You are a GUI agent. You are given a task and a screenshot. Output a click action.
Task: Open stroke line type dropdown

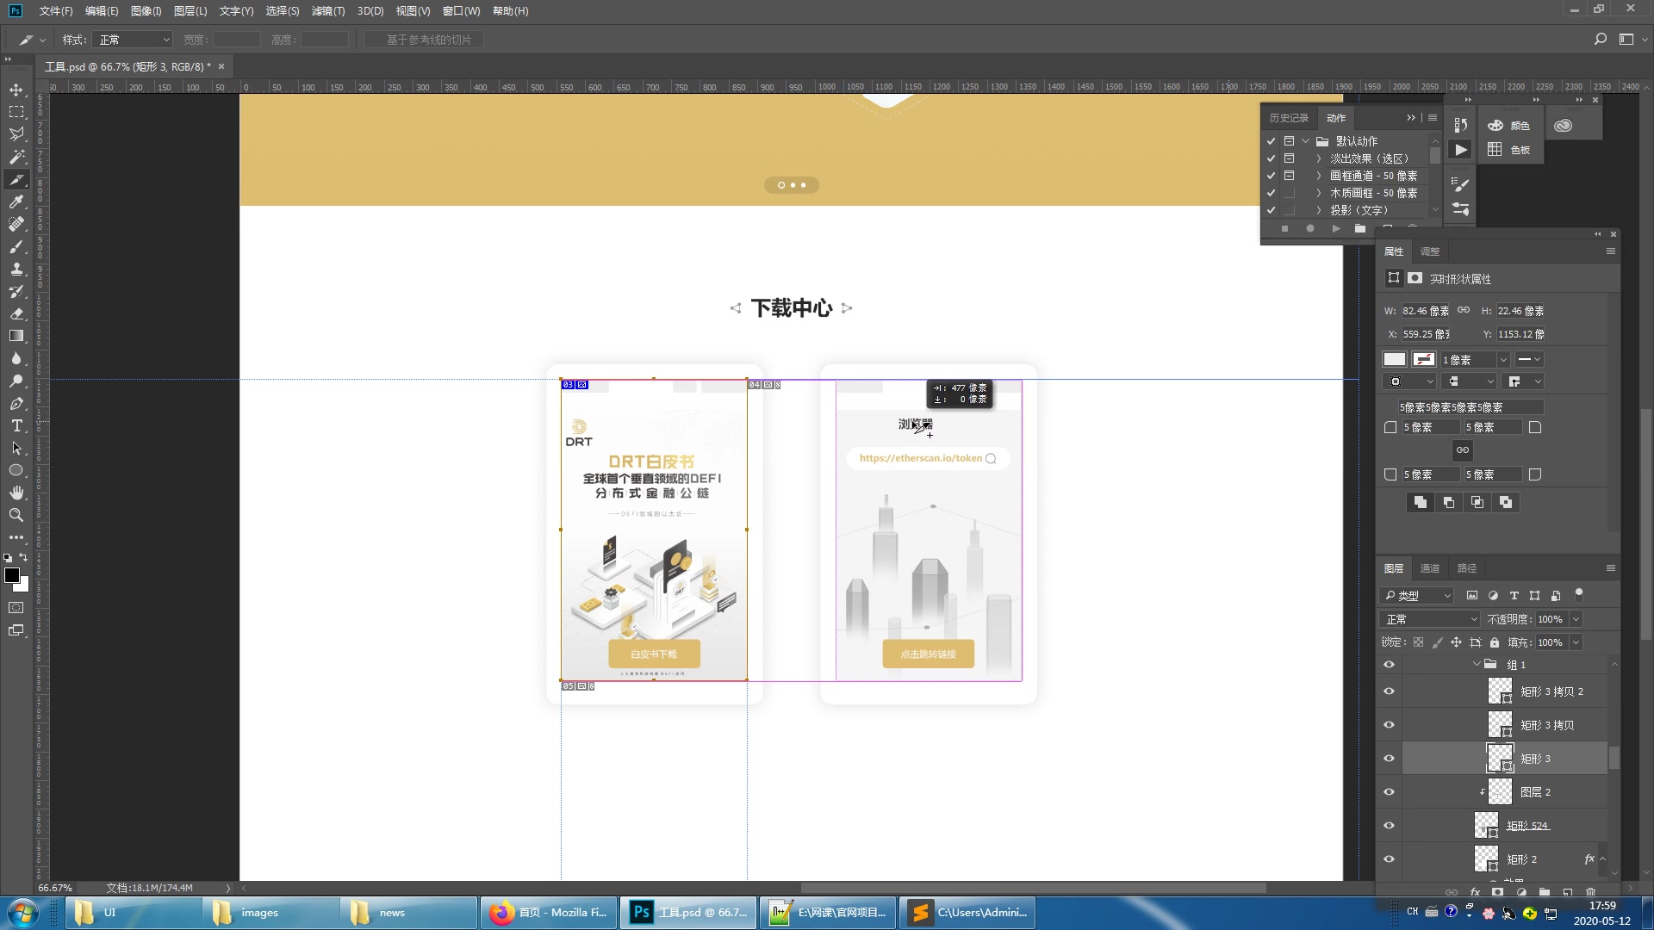point(1530,359)
